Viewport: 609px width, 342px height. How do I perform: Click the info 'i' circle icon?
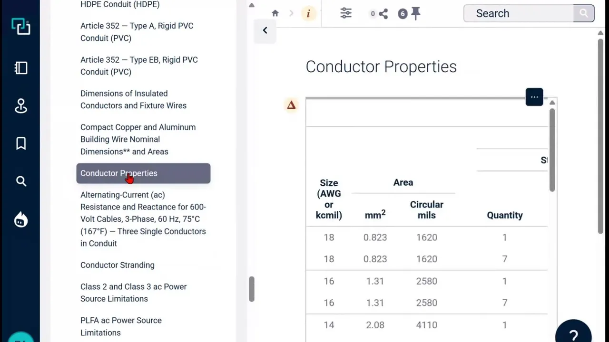(308, 13)
